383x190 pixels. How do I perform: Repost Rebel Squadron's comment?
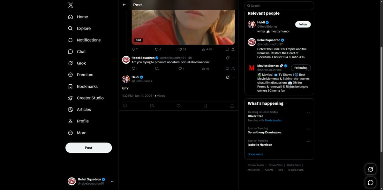click(x=157, y=68)
